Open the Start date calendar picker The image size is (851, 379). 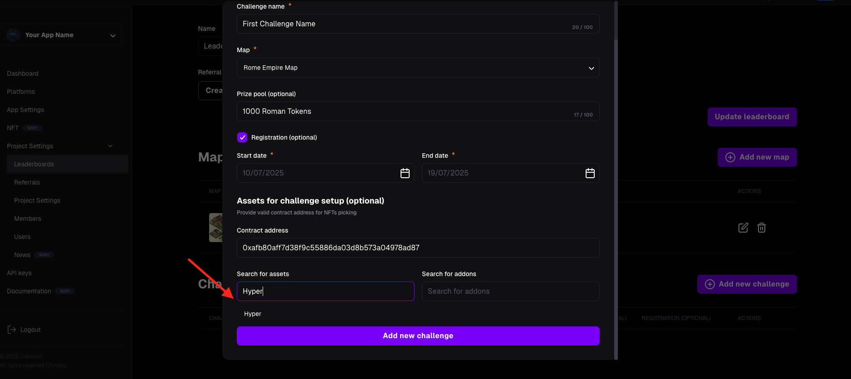pyautogui.click(x=405, y=173)
